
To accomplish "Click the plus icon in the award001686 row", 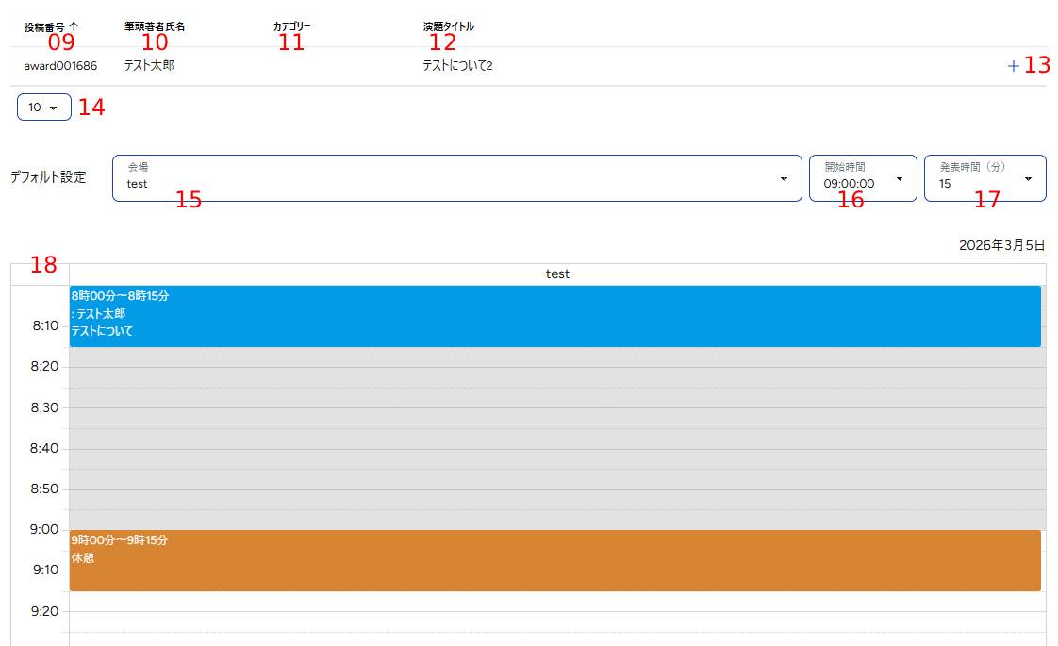I will point(1013,66).
